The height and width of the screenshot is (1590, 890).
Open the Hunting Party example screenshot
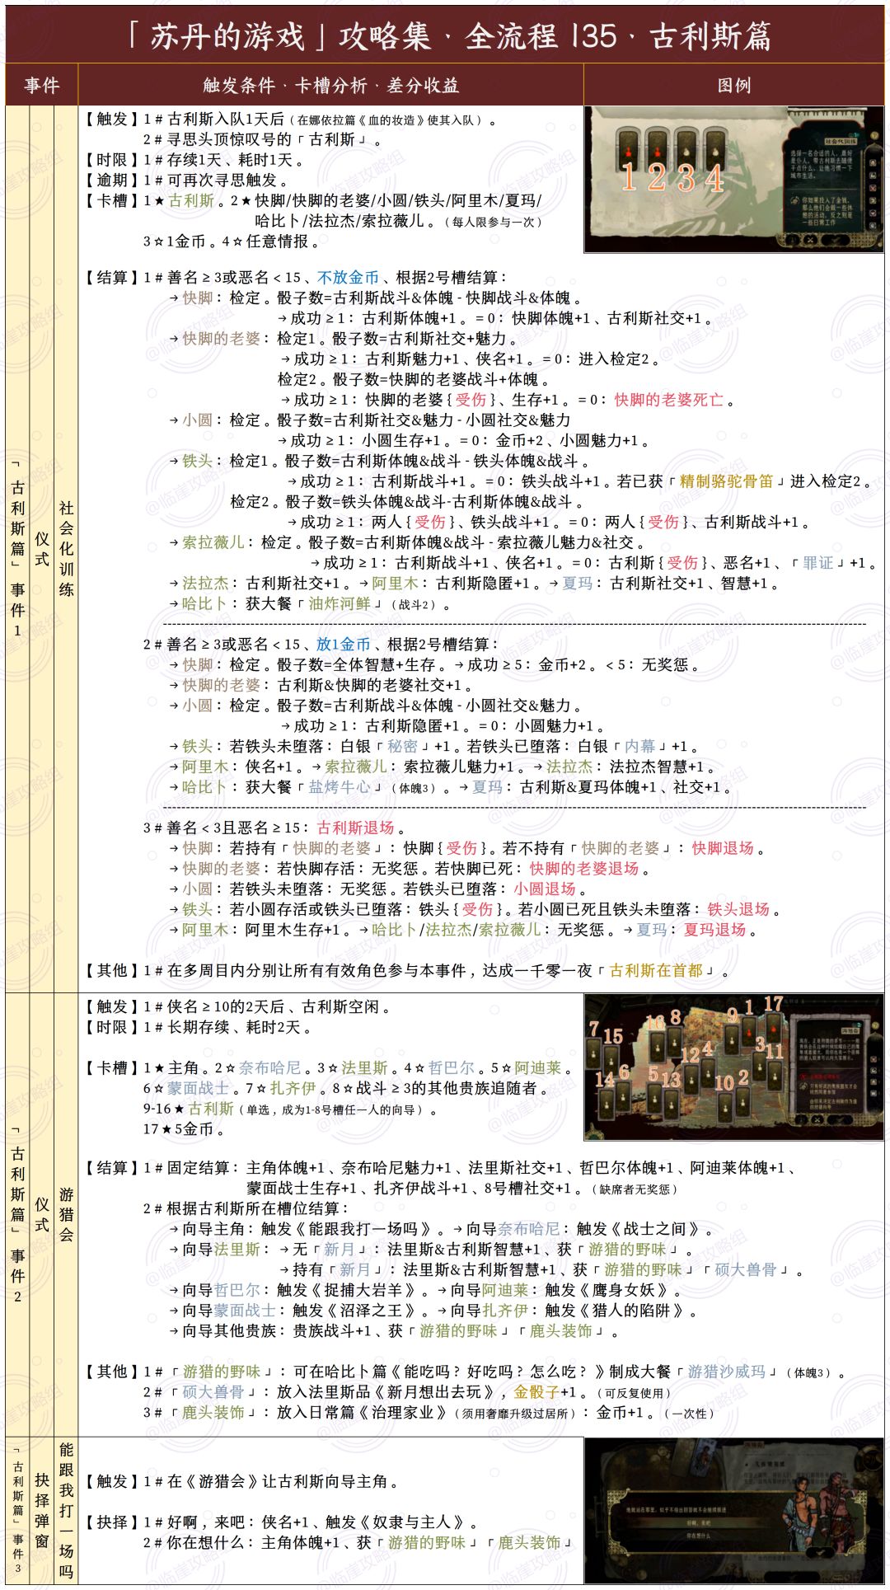tap(734, 1067)
